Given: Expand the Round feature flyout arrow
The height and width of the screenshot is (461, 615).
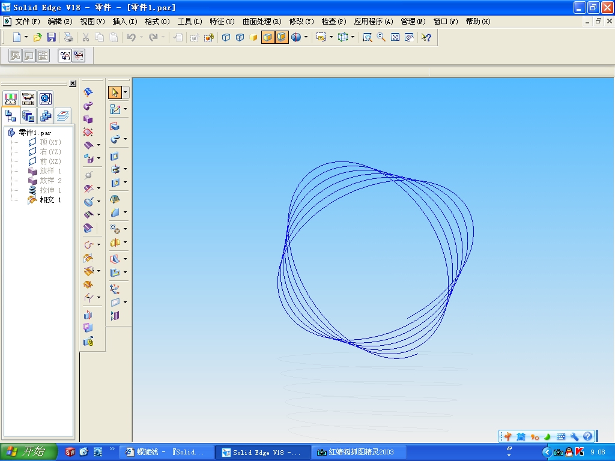Looking at the screenshot, I should click(x=125, y=212).
